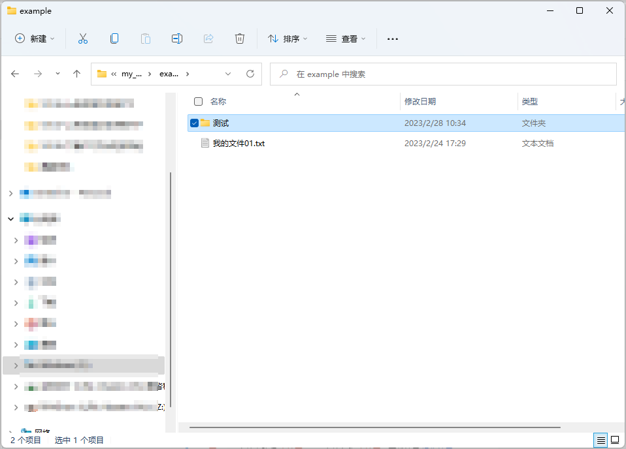This screenshot has width=626, height=449.
Task: Switch to large thumbnails view icon
Action: [x=614, y=441]
